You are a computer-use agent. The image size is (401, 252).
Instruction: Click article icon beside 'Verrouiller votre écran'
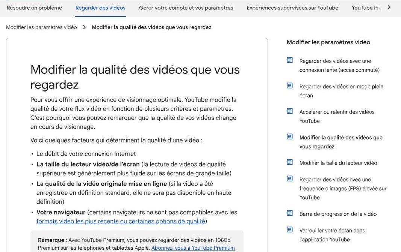(290, 229)
